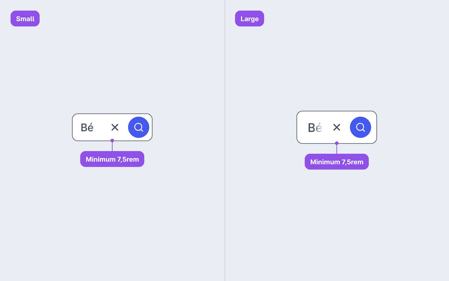Click the search button in Large example
The height and width of the screenshot is (281, 449).
click(361, 127)
